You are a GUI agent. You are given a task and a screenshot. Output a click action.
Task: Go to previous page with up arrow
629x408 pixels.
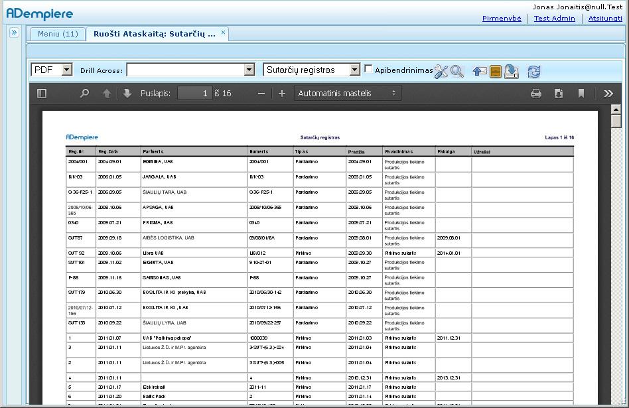tap(107, 94)
